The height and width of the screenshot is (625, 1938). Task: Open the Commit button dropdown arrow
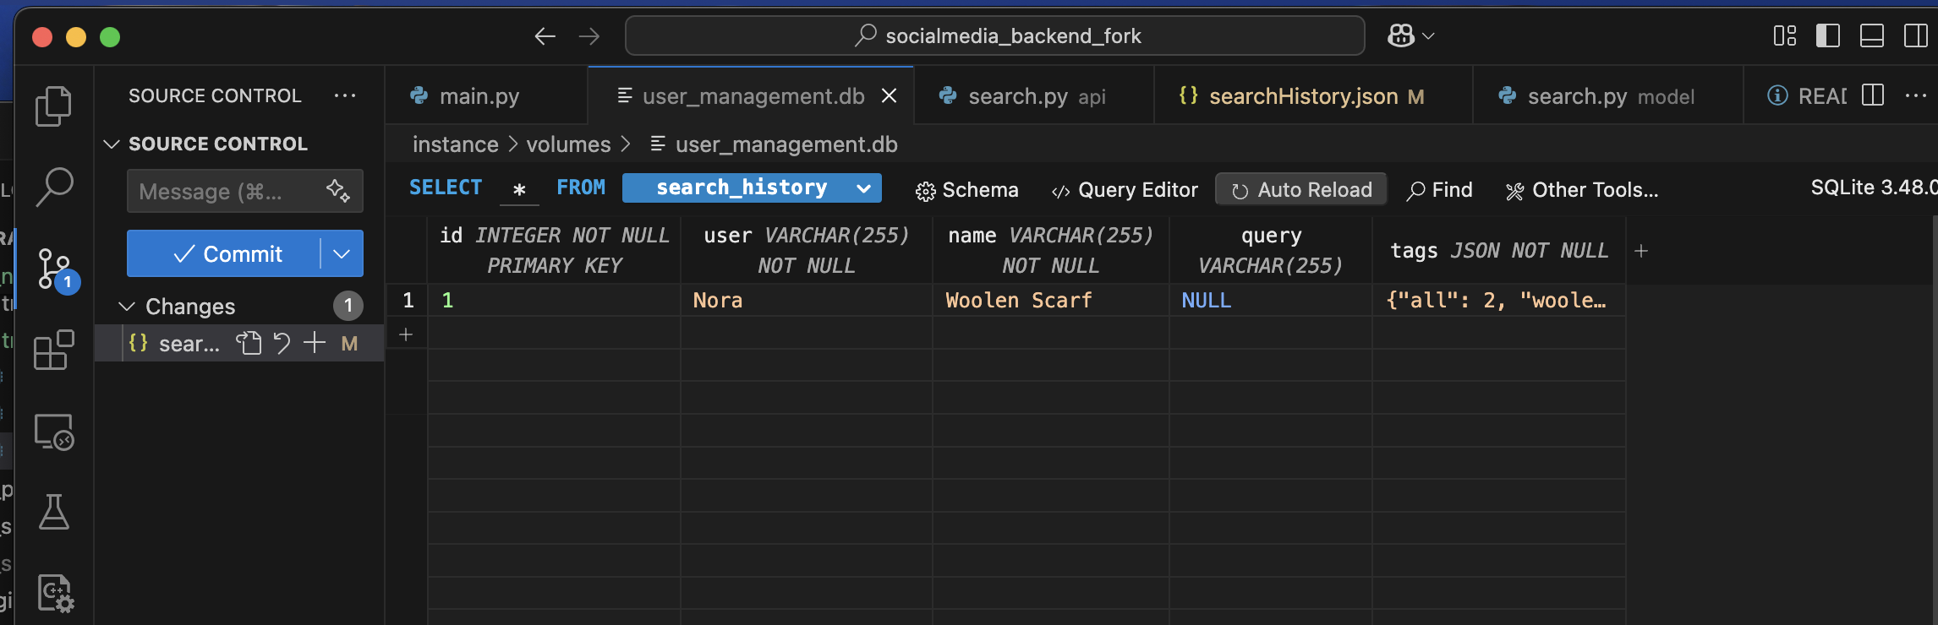[342, 253]
